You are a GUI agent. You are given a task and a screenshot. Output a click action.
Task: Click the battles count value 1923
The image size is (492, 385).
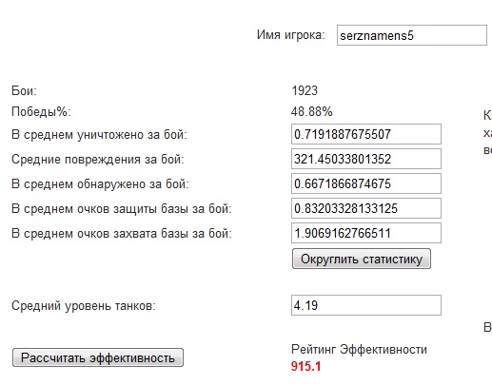(x=305, y=91)
